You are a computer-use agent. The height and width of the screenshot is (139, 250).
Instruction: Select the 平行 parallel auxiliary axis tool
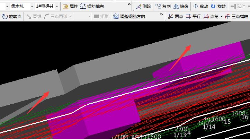pos(194,16)
